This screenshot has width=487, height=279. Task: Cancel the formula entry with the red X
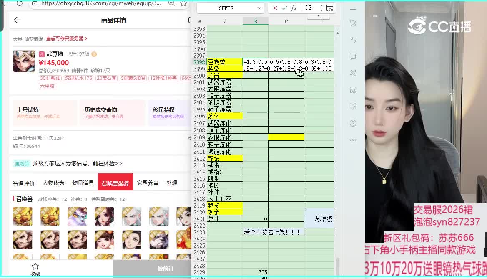pos(275,8)
